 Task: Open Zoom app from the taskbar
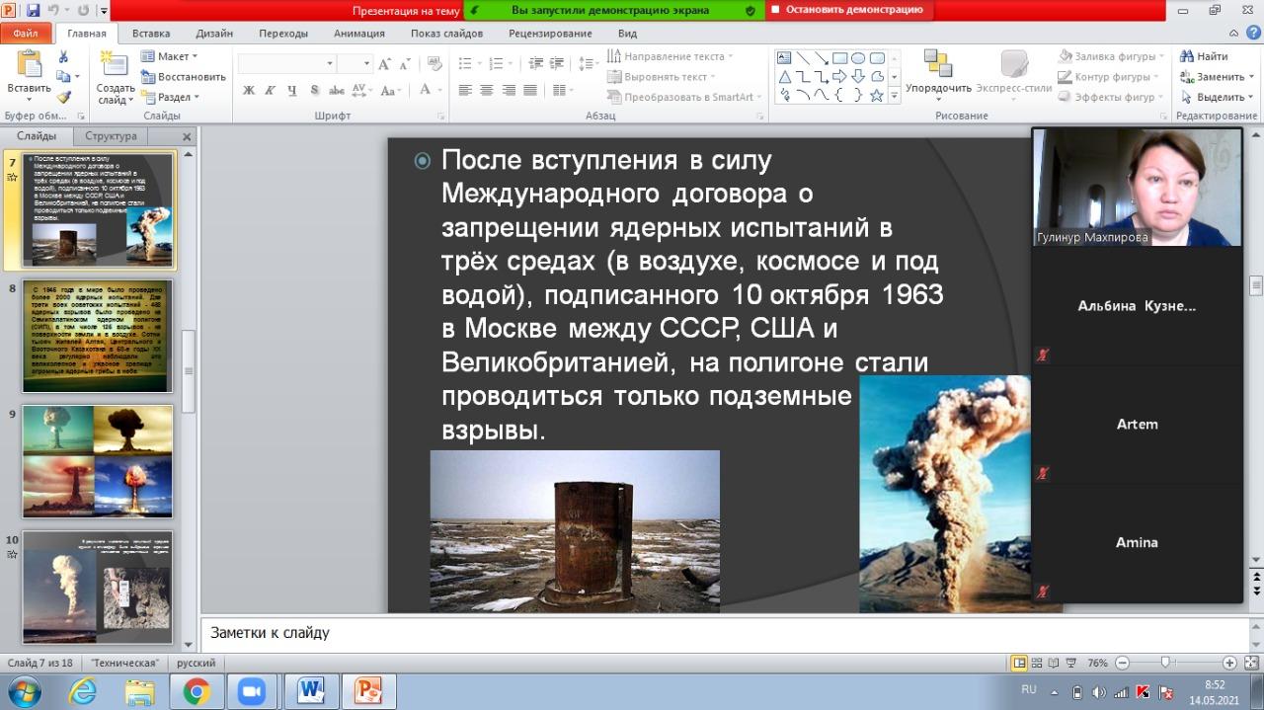(251, 691)
